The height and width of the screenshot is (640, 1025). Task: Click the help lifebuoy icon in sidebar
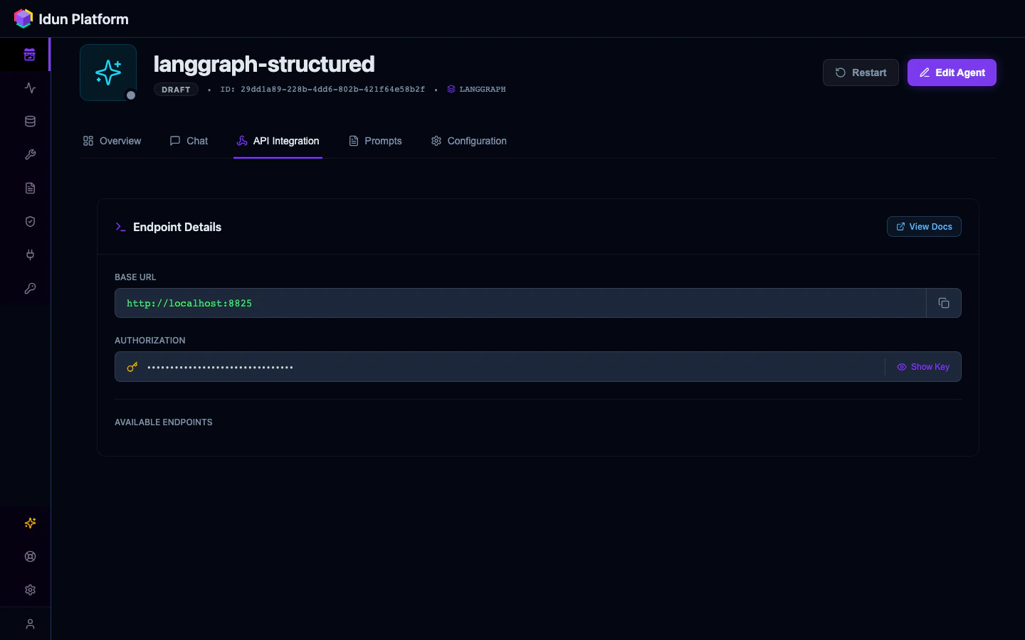30,556
